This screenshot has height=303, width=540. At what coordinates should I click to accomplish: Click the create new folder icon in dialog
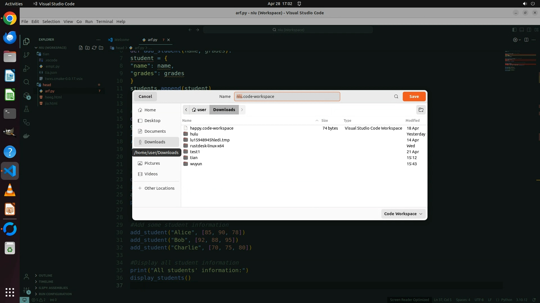pyautogui.click(x=421, y=110)
